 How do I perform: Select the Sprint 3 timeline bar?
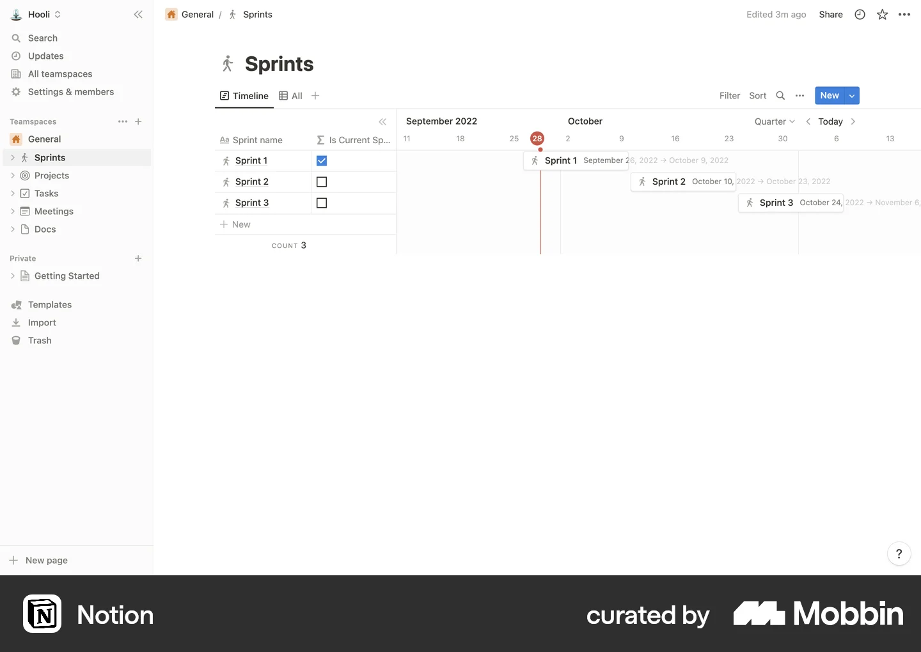(791, 203)
